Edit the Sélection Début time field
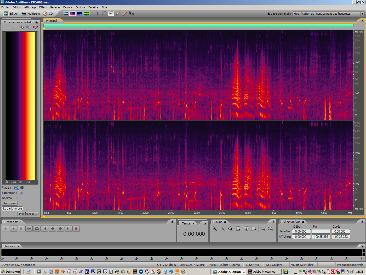The width and height of the screenshot is (366, 275). click(301, 231)
